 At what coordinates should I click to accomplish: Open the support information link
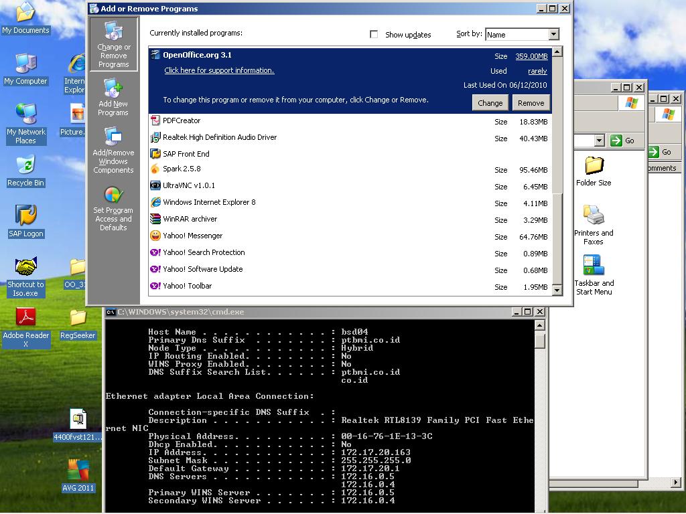pyautogui.click(x=219, y=70)
